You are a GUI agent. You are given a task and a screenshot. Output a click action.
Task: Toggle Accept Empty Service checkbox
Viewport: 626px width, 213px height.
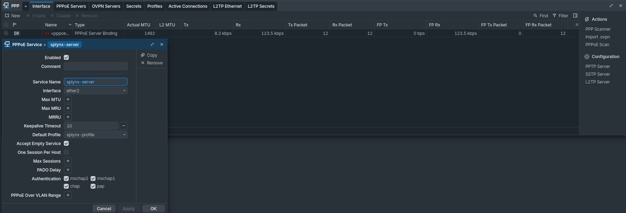pyautogui.click(x=66, y=144)
